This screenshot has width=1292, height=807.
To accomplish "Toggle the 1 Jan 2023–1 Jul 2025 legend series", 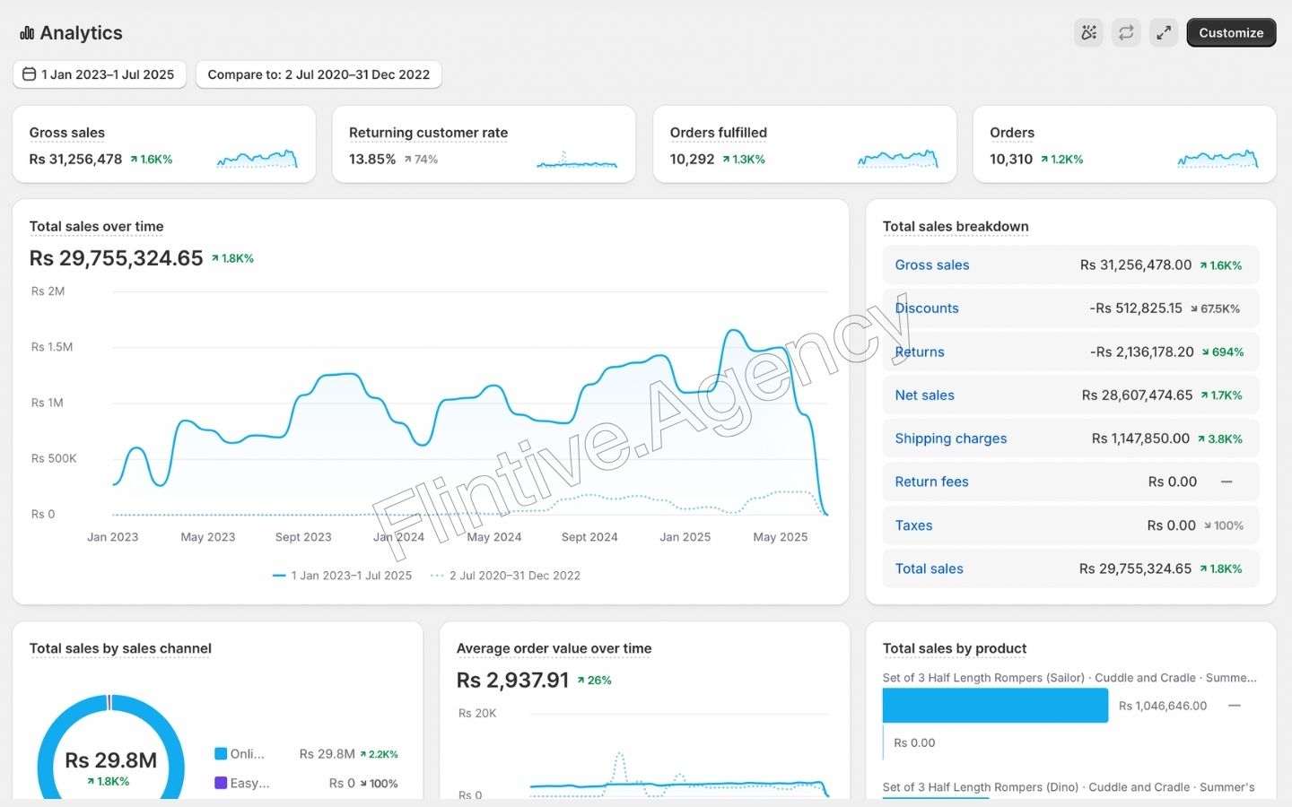I will coord(342,576).
